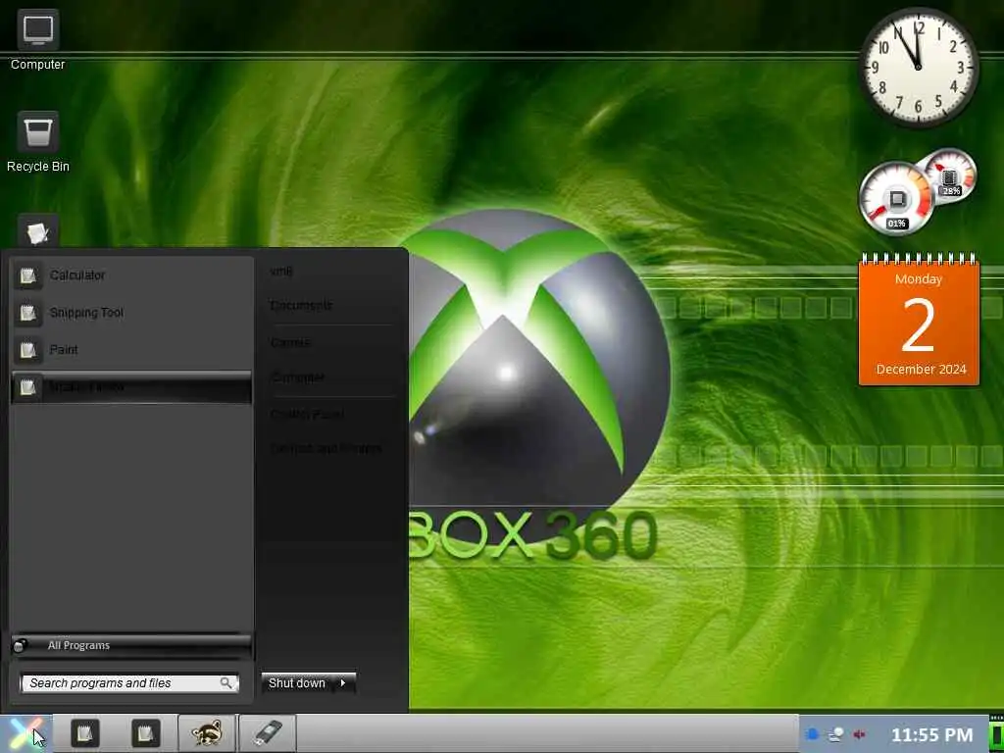
Task: Open Control Panel from the Start menu
Action: pyautogui.click(x=307, y=415)
